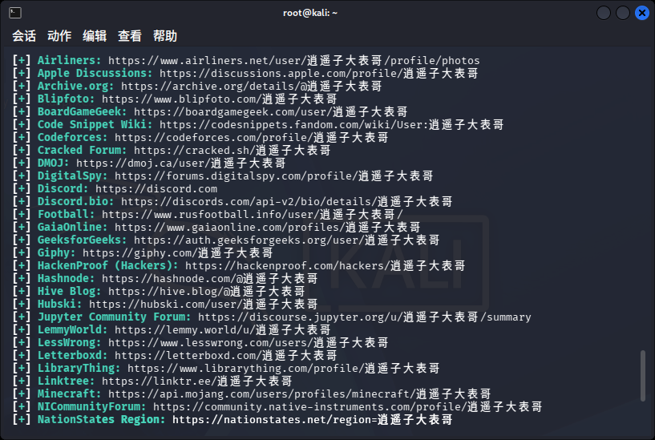The width and height of the screenshot is (655, 440).
Task: Open the cracked.sh URL
Action: pos(232,151)
